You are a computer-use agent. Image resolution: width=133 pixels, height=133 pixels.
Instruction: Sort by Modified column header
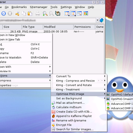click(58, 27)
